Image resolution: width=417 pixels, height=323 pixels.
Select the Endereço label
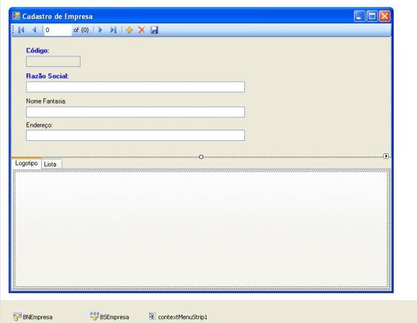tap(39, 125)
